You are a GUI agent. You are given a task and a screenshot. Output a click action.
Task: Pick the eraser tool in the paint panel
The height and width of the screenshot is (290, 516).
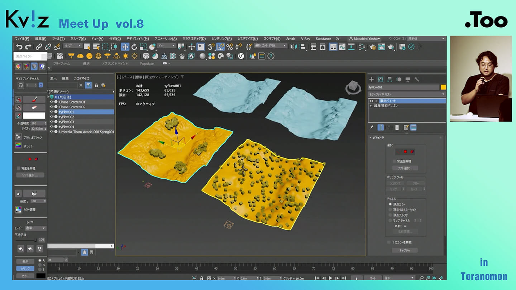pos(34,107)
